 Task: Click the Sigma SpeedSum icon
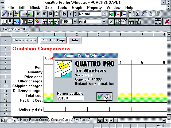point(138,14)
